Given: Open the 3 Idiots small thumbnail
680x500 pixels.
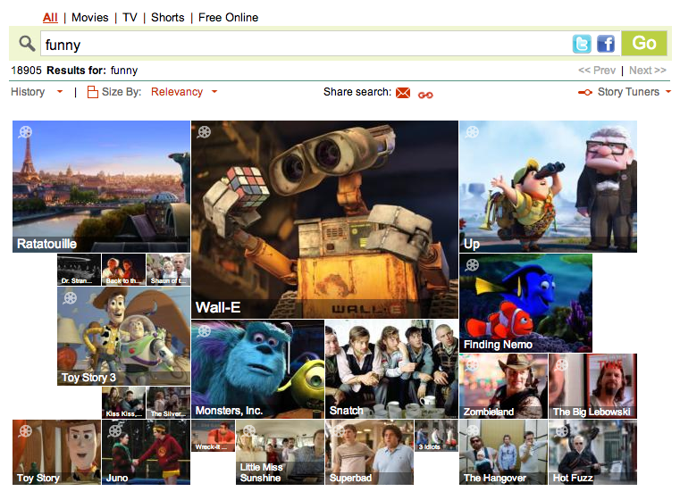Looking at the screenshot, I should pyautogui.click(x=436, y=436).
